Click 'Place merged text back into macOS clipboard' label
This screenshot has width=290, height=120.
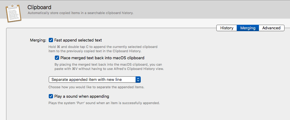(x=102, y=58)
